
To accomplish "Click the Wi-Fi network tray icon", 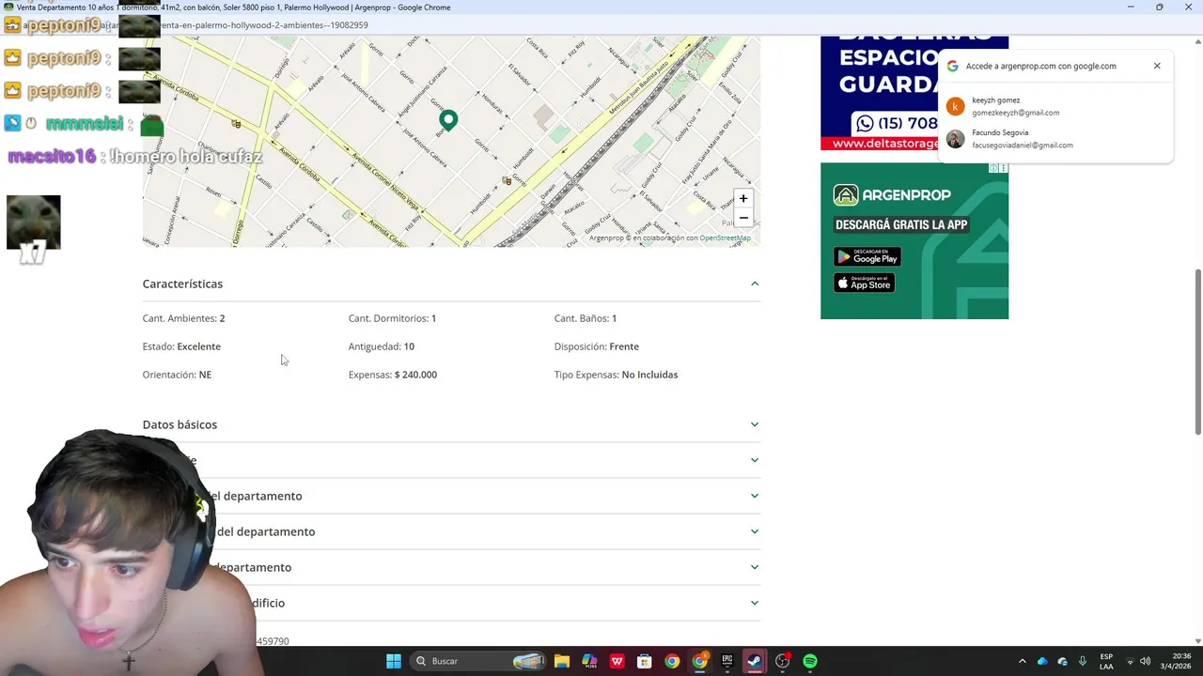I will (x=1131, y=661).
